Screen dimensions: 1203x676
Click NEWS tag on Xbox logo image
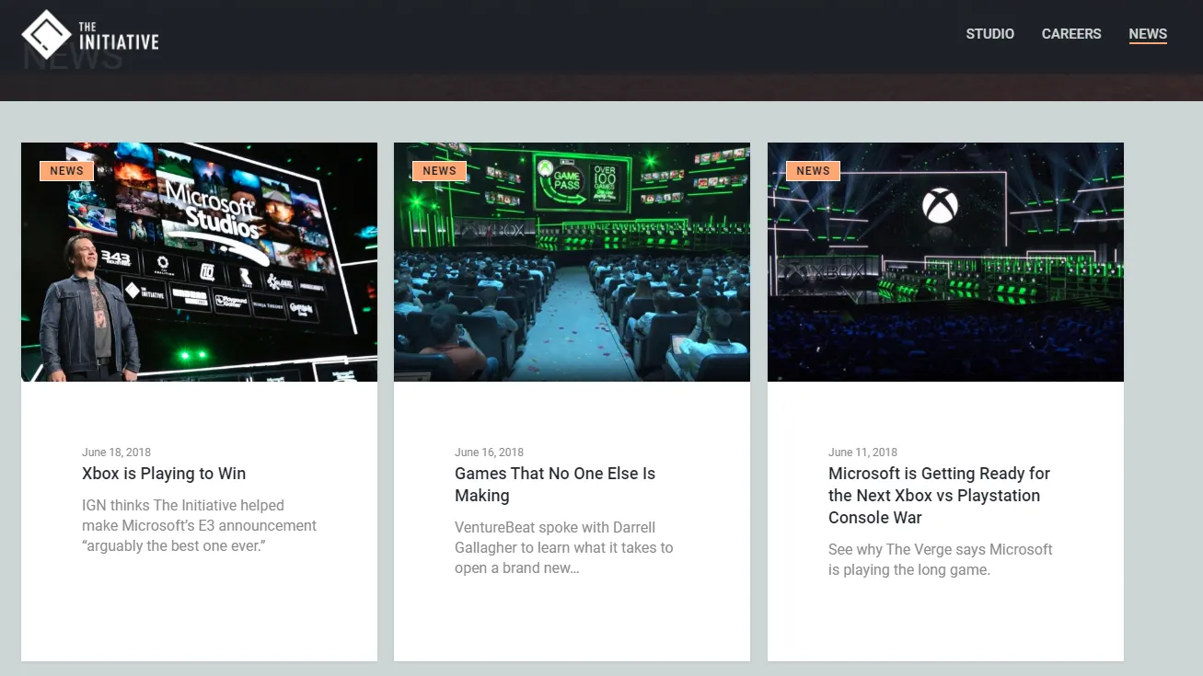point(813,171)
